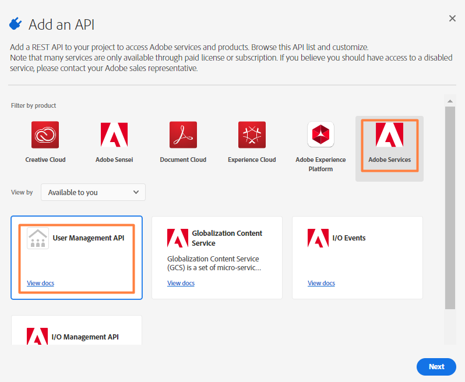Viewport: 465px width, 382px height.
Task: Click the blue plug icon beside title
Action: (15, 24)
